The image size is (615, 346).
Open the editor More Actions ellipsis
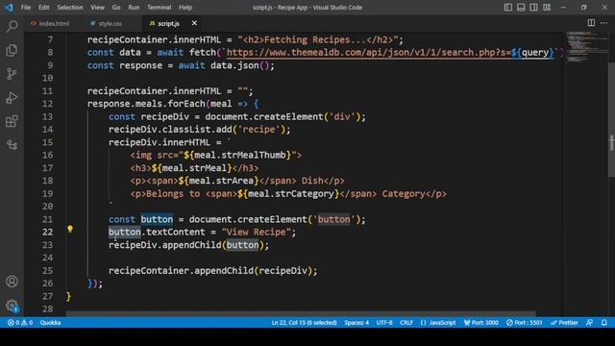tap(603, 23)
